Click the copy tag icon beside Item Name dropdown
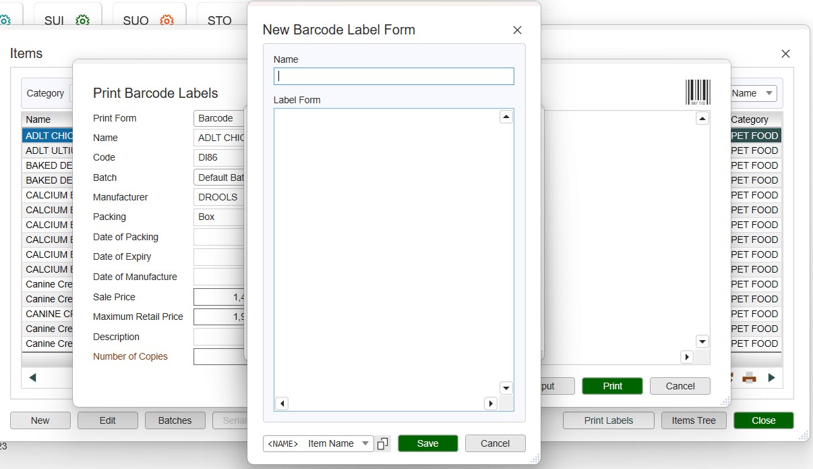Viewport: 813px width, 469px height. [x=383, y=443]
